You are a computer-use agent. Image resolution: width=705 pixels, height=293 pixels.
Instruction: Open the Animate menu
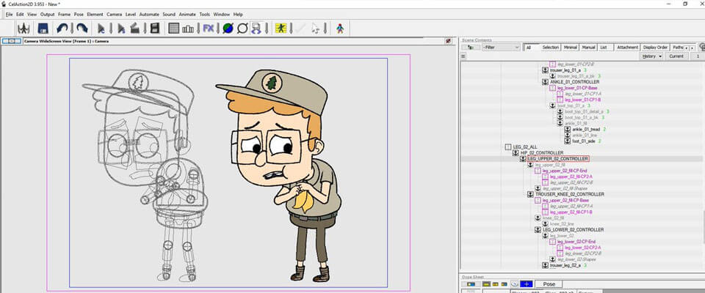188,14
